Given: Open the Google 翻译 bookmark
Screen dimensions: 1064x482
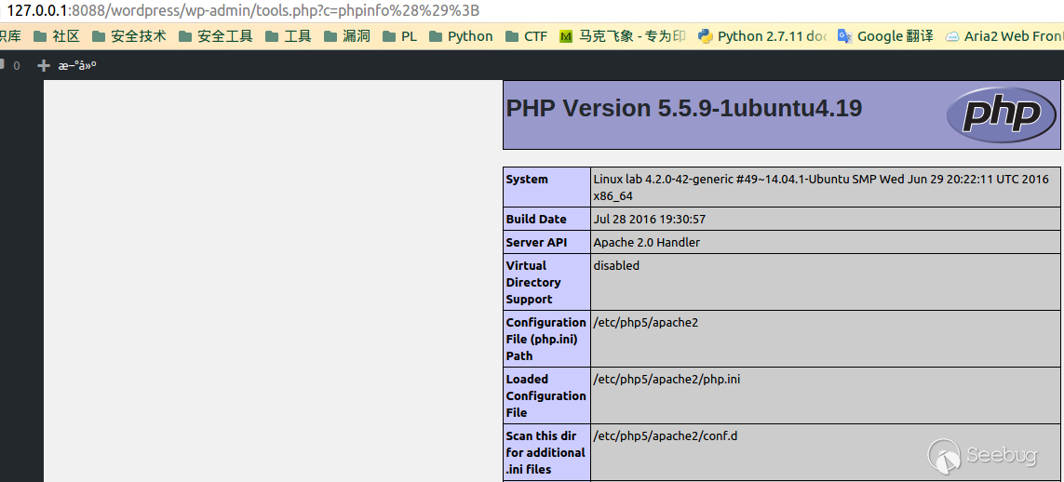Looking at the screenshot, I should point(885,36).
